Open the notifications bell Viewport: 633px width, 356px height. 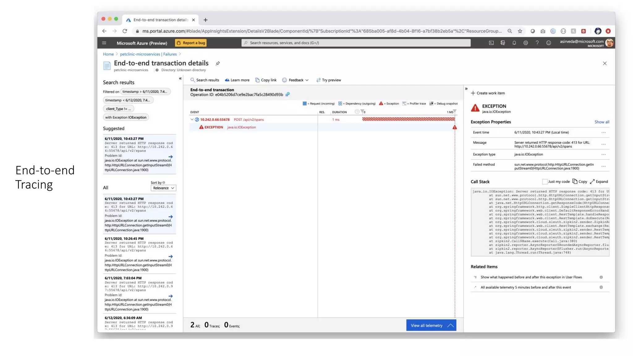(x=514, y=43)
